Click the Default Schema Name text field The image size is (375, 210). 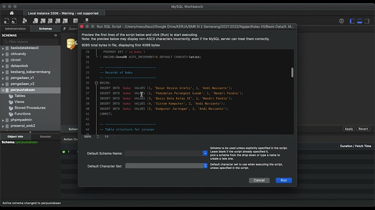tap(164, 153)
